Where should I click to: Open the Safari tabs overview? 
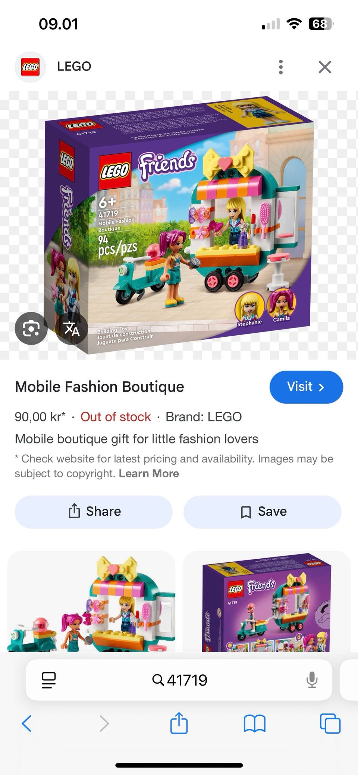[x=330, y=724]
